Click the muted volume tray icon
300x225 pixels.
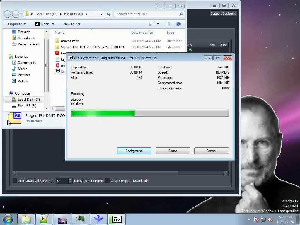tap(270, 220)
